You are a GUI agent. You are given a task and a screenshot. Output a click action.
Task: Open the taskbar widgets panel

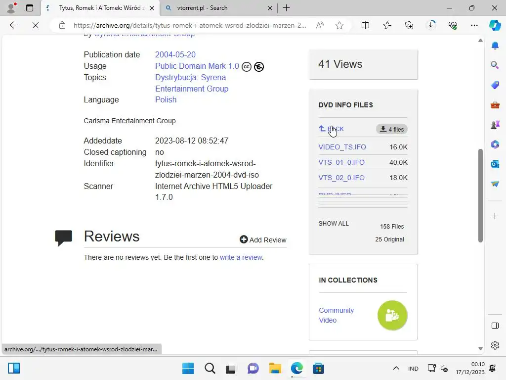point(14,368)
